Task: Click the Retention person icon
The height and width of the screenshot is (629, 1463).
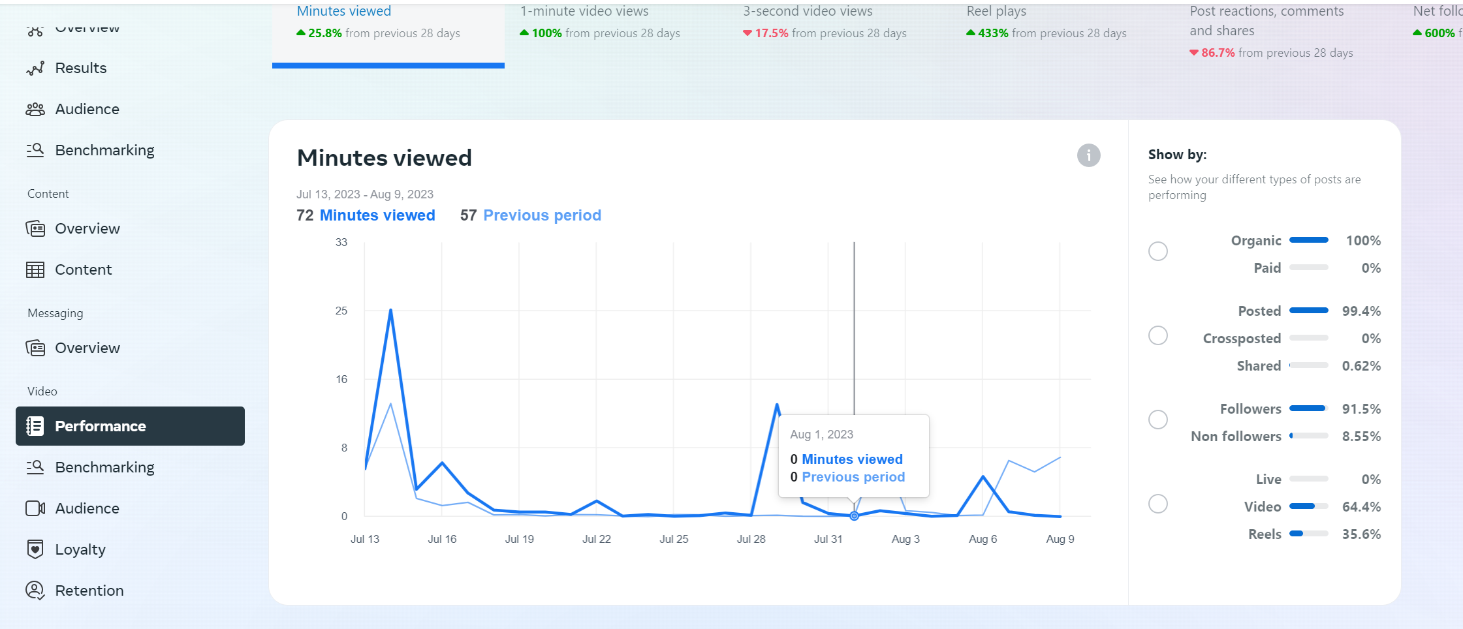Action: [x=35, y=591]
